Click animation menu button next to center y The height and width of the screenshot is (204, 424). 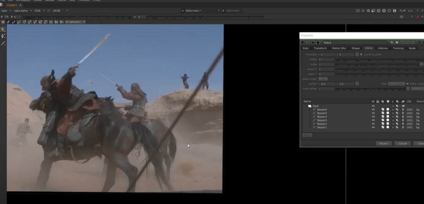(x=357, y=84)
